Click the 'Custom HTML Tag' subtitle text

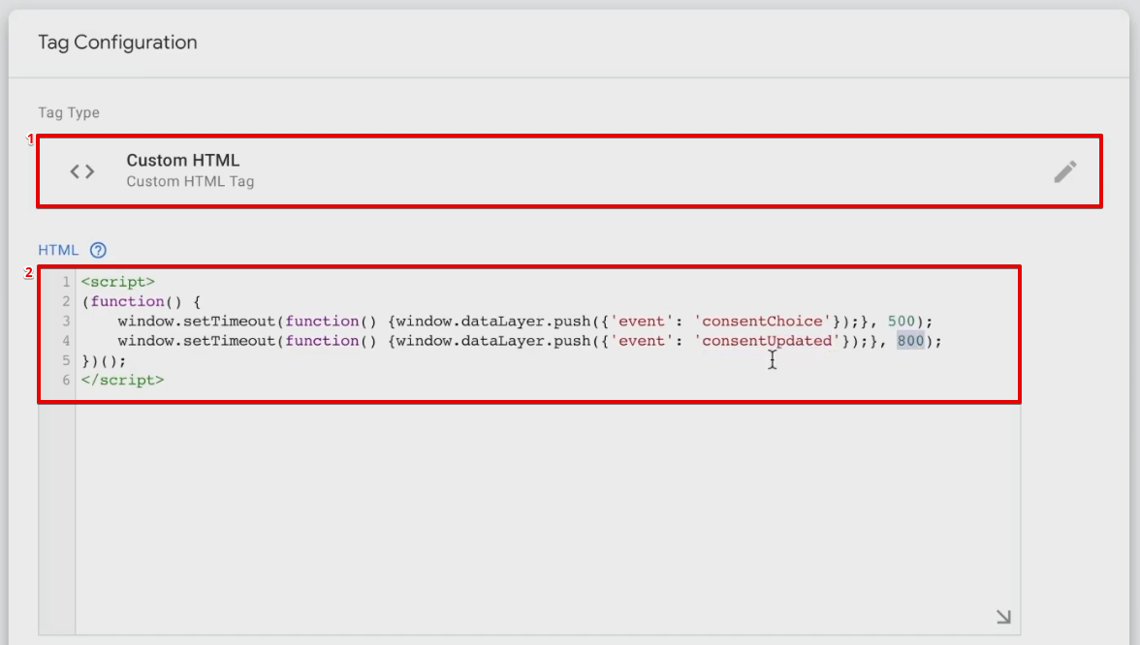[190, 182]
